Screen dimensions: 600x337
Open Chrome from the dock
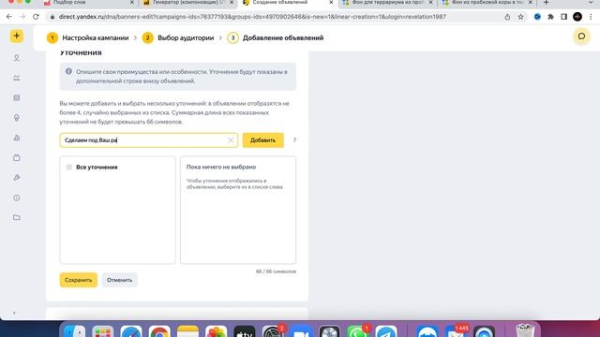(x=159, y=331)
